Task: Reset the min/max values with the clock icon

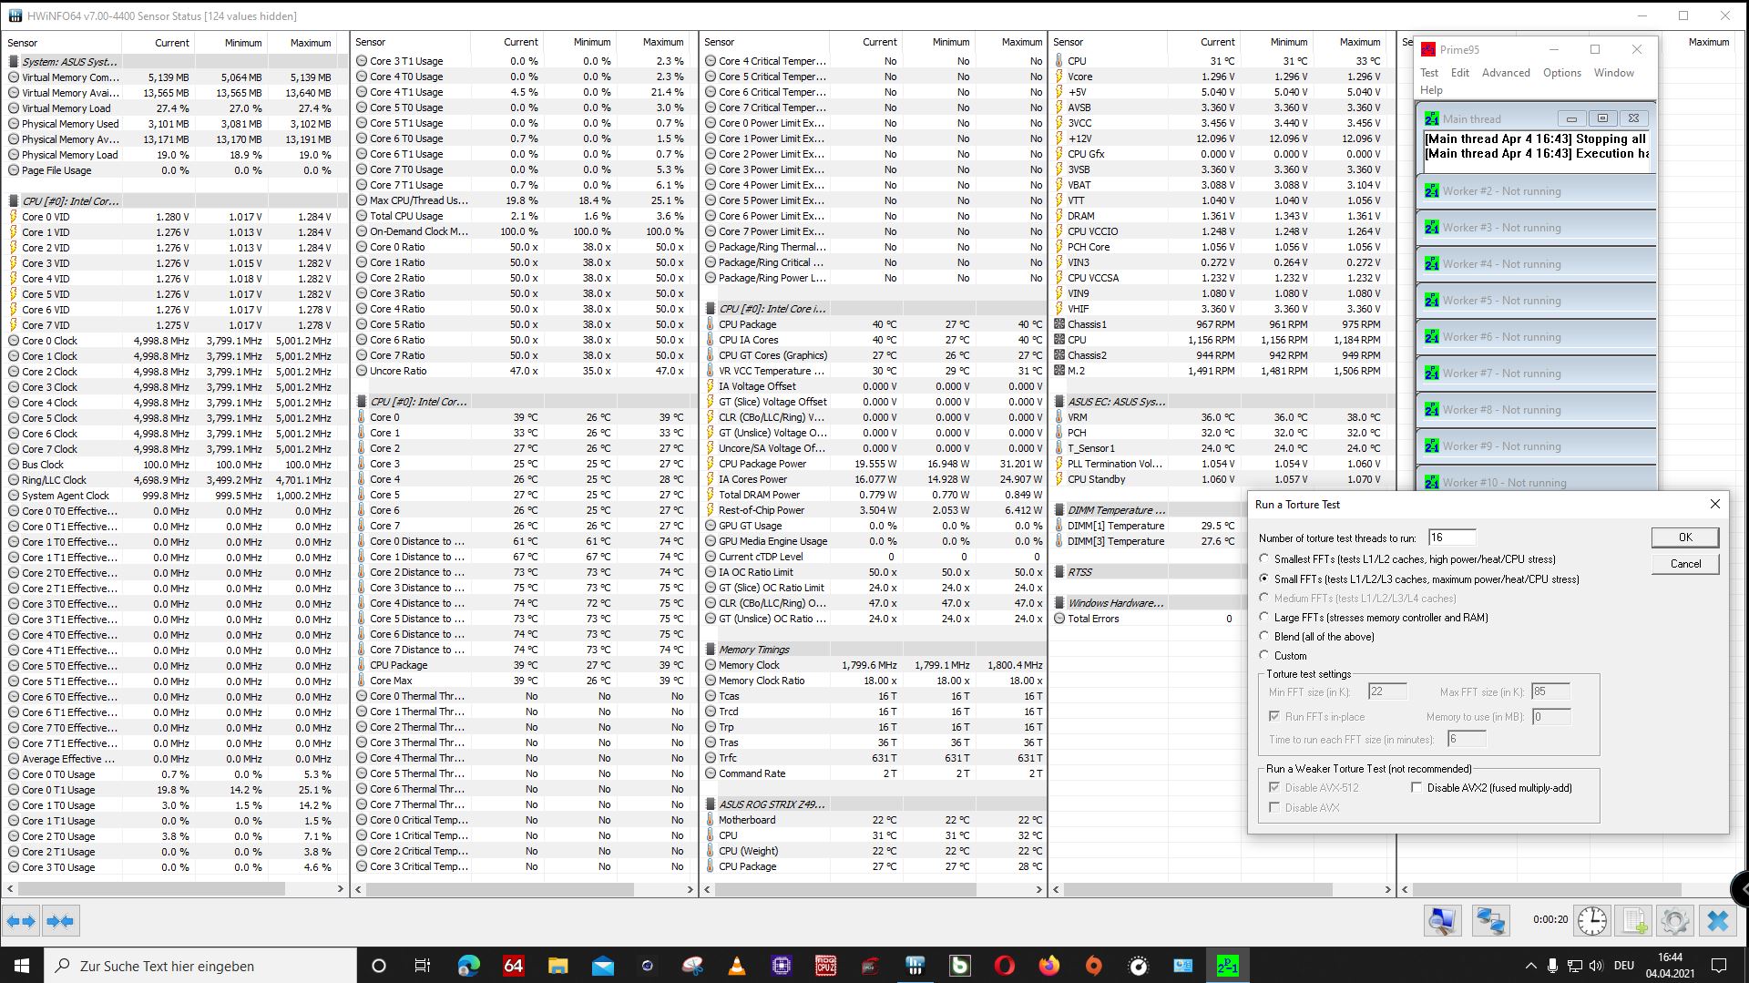Action: click(x=1592, y=921)
